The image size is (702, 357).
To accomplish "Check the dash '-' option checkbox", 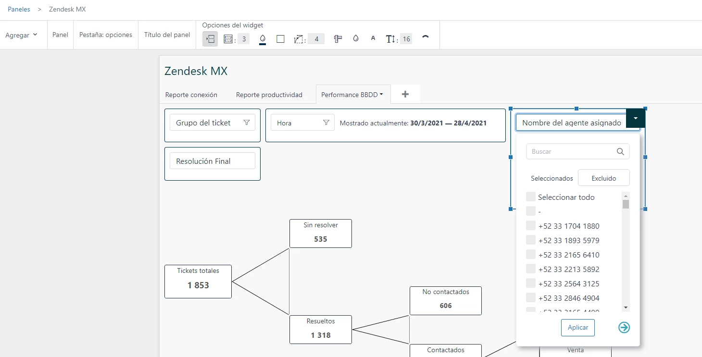I will coord(531,211).
